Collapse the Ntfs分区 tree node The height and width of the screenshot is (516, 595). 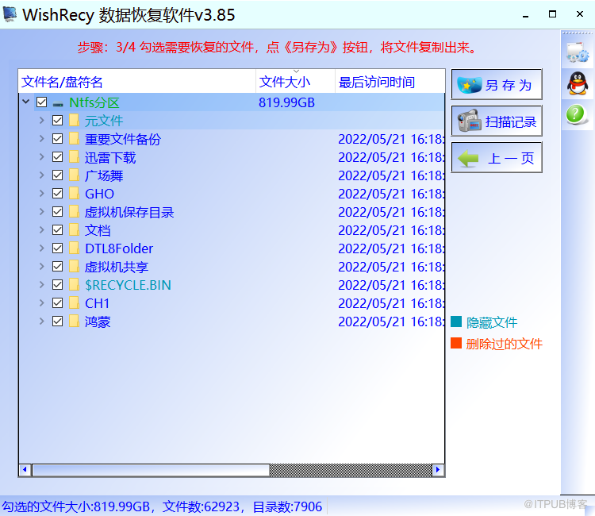26,102
